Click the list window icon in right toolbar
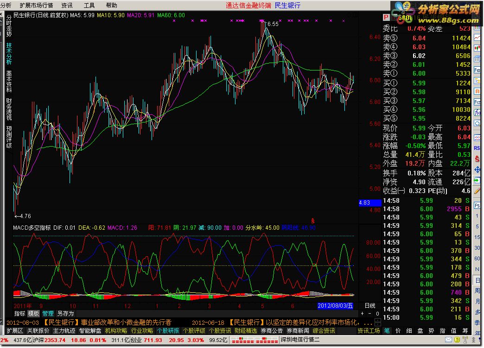Image resolution: width=484 pixels, height=348 pixels. 477,59
